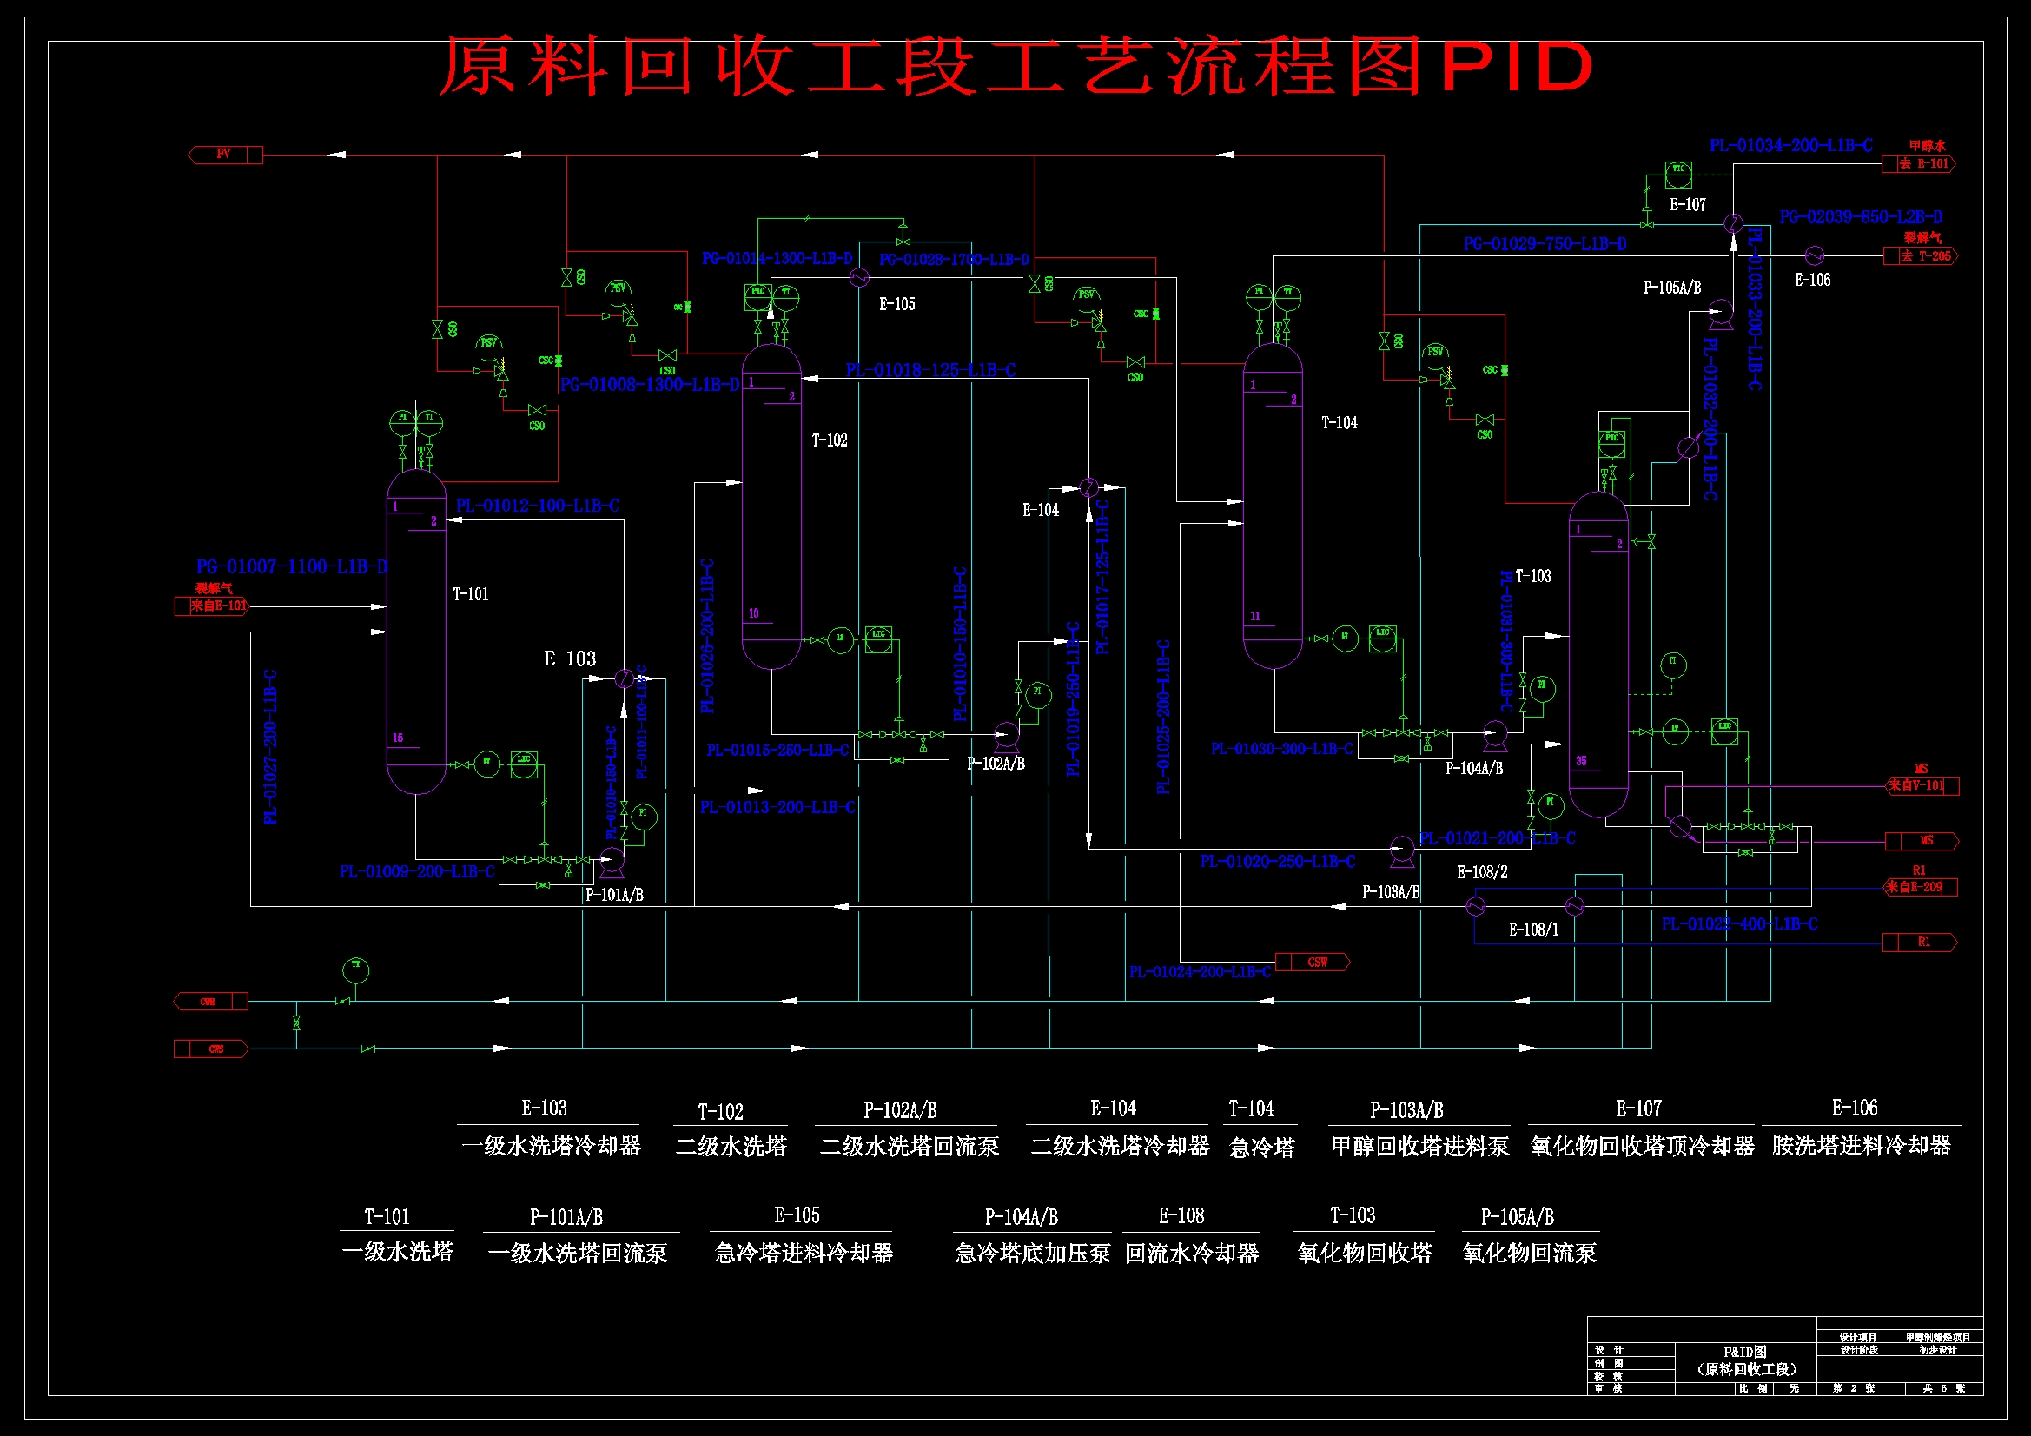Image resolution: width=2031 pixels, height=1436 pixels.
Task: Click the T-102 tower vessel
Action: click(771, 505)
